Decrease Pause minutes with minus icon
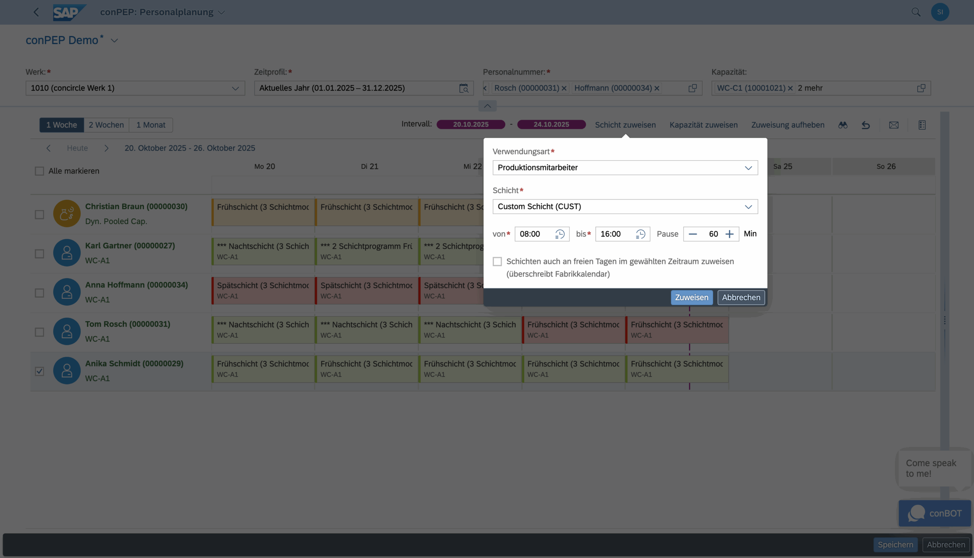The width and height of the screenshot is (974, 558). 693,234
